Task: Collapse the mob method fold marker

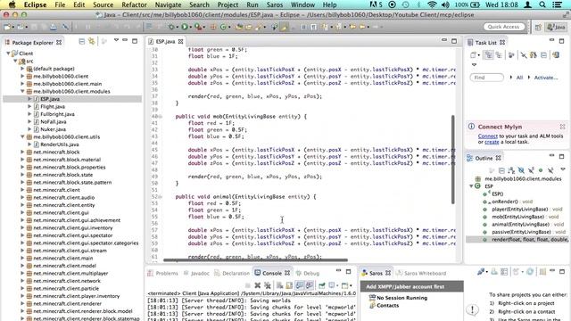Action: (161, 117)
